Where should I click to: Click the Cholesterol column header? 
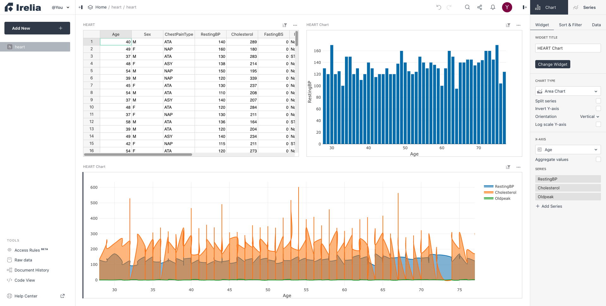(x=242, y=34)
